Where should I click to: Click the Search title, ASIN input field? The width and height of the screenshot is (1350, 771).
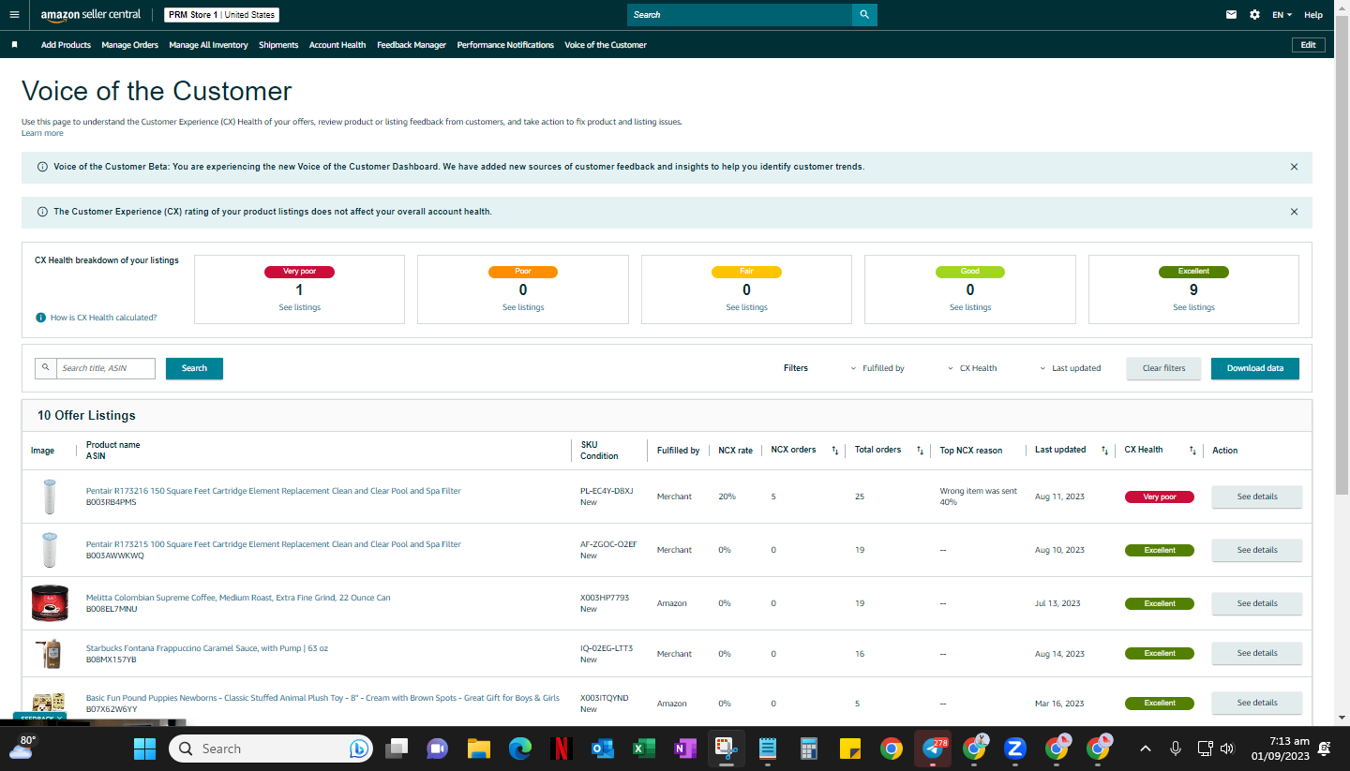(106, 368)
